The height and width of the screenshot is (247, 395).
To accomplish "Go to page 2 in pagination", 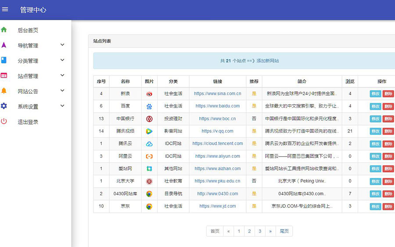I will [249, 231].
